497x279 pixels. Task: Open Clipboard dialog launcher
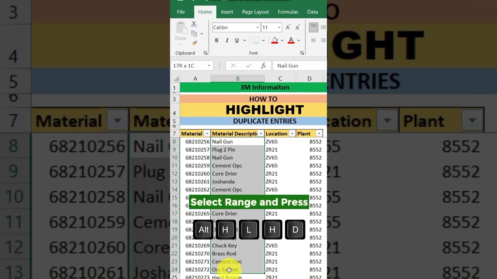point(206,53)
